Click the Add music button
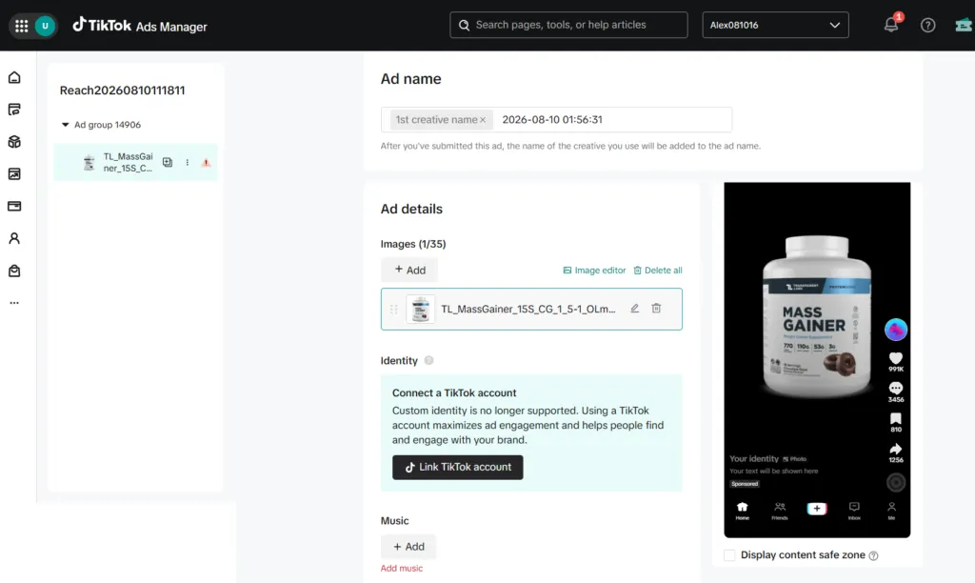 (408, 547)
